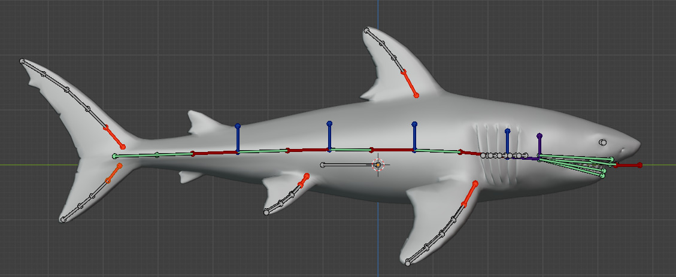The image size is (676, 277).
Task: Select the joint at the pectoral fin tip
Action: [408, 263]
